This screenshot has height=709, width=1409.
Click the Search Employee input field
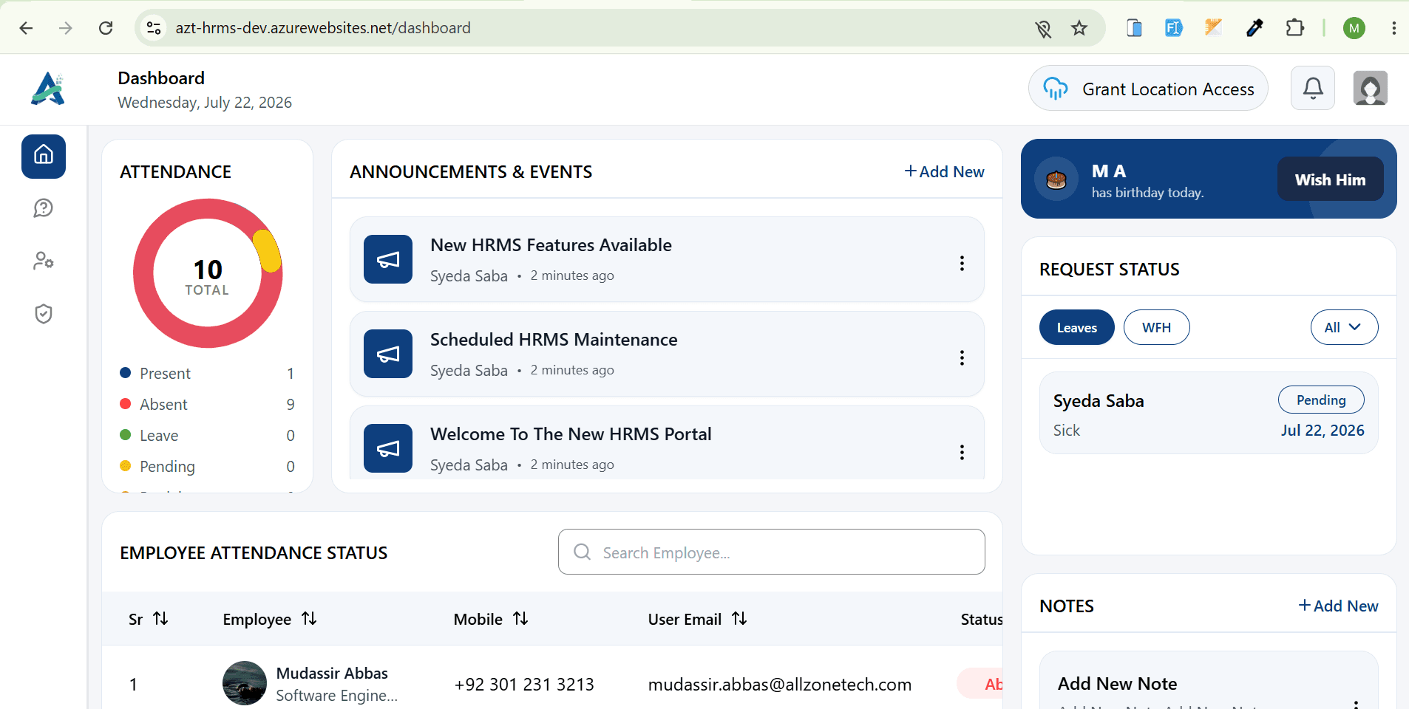[772, 552]
